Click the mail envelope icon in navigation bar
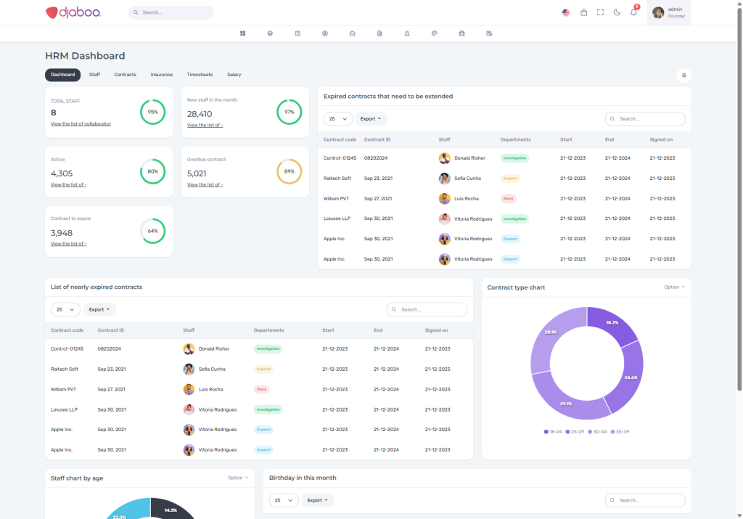The width and height of the screenshot is (743, 519). [352, 33]
